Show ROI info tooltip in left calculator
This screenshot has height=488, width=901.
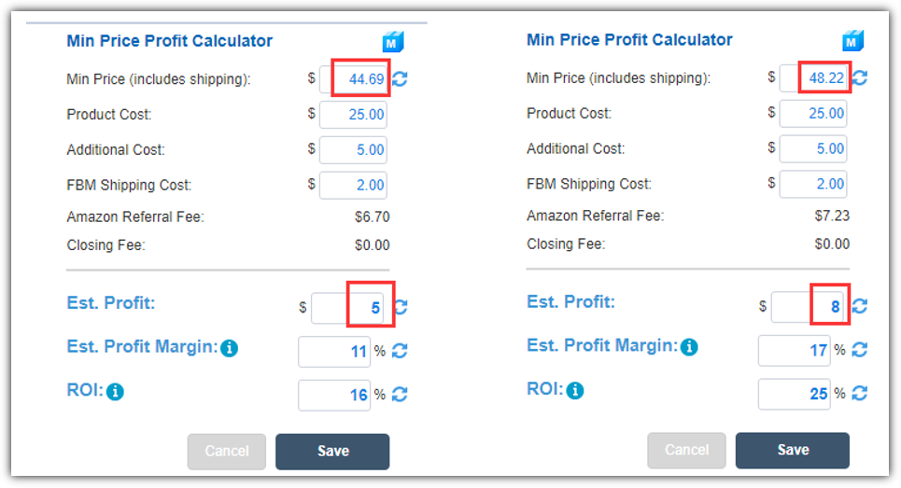pyautogui.click(x=115, y=392)
